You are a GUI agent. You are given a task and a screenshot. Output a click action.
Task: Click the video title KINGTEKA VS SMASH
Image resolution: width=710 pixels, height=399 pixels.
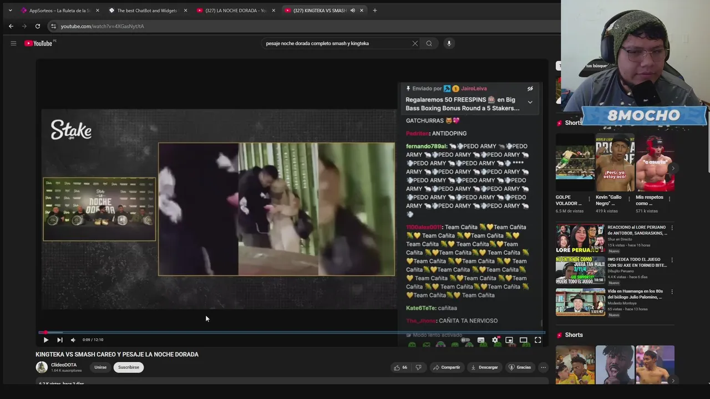[x=117, y=355]
